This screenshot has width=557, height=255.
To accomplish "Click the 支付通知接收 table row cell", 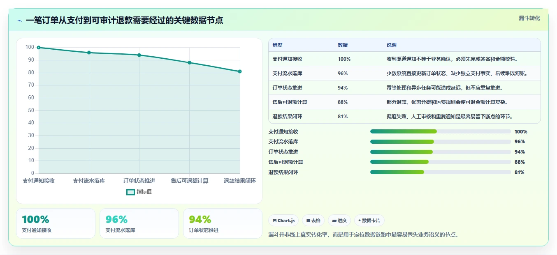I will tap(287, 59).
